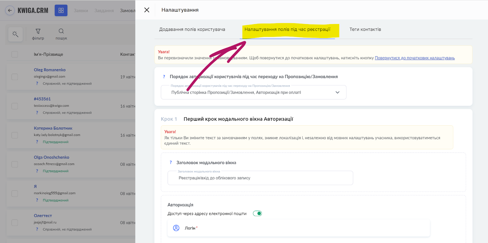Click the KWIGA.CRM logo
The image size is (488, 243).
(x=33, y=10)
